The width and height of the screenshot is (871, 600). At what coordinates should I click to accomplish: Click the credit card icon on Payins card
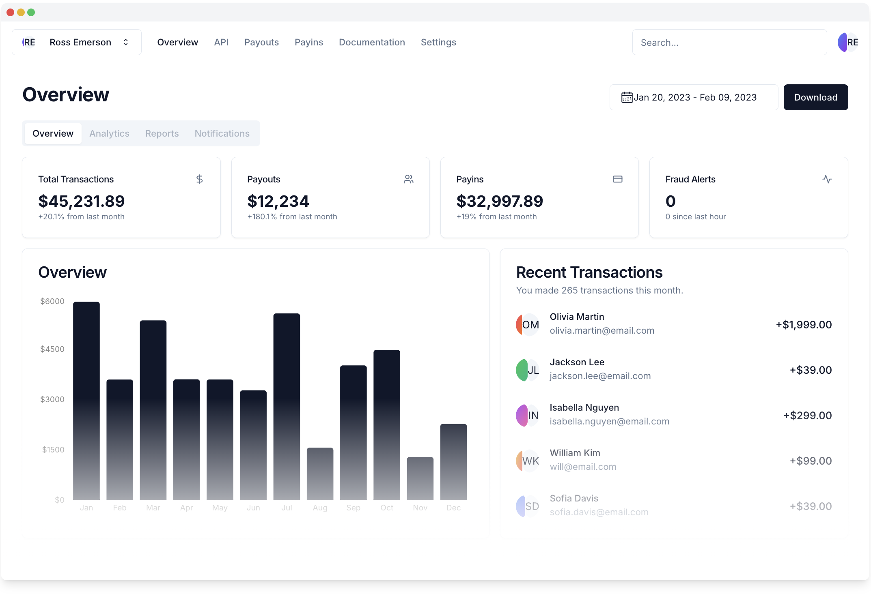coord(618,179)
